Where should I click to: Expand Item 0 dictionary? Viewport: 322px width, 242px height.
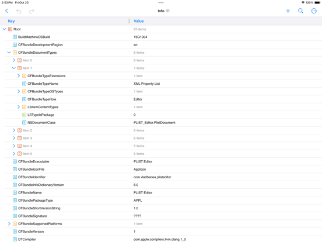[14, 60]
